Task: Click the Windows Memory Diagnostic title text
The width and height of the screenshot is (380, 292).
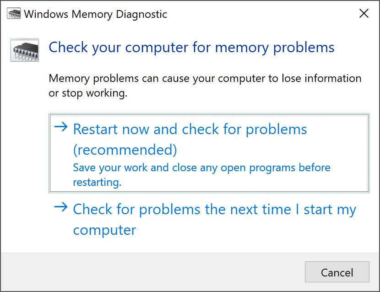Action: coord(97,14)
